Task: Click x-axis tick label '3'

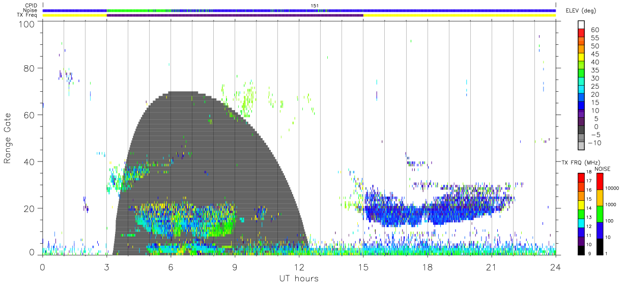Action: [106, 267]
